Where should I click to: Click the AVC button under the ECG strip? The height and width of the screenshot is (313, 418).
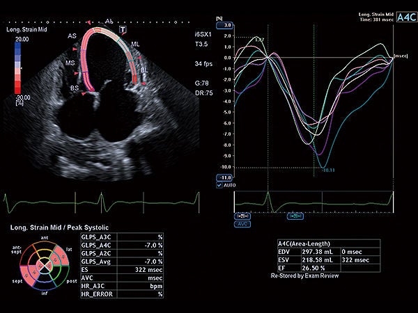click(x=242, y=224)
